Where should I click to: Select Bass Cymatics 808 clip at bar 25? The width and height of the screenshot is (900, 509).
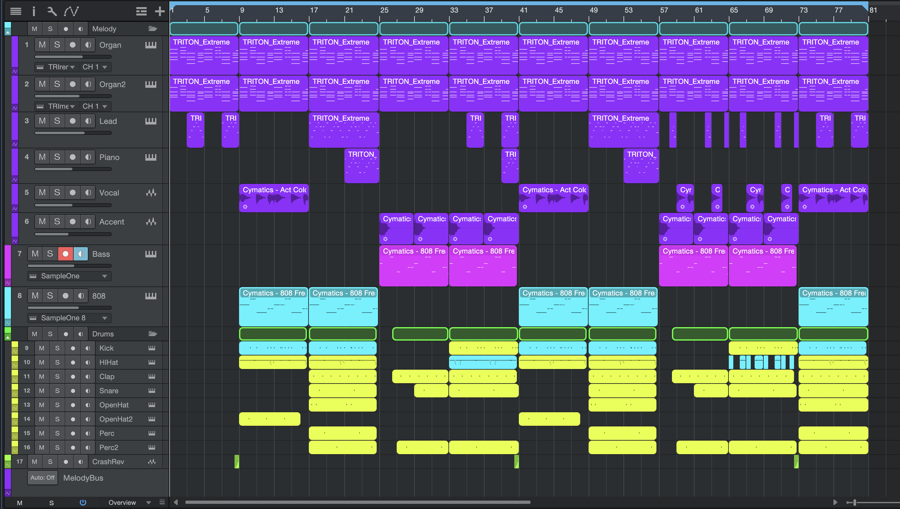[414, 266]
